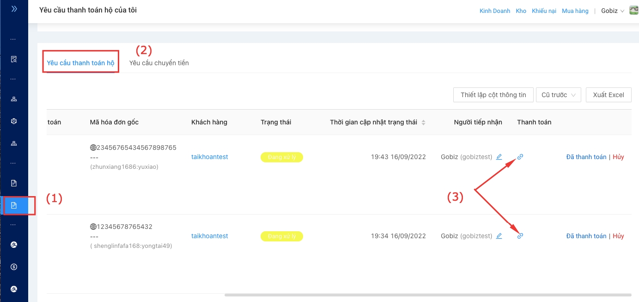
Task: Select the highlighted document icon in sidebar
Action: click(x=14, y=205)
